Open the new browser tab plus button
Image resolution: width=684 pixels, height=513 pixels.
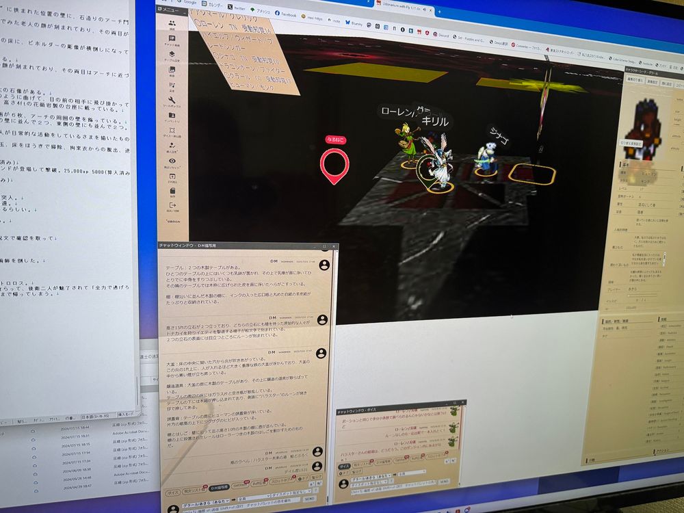439,12
